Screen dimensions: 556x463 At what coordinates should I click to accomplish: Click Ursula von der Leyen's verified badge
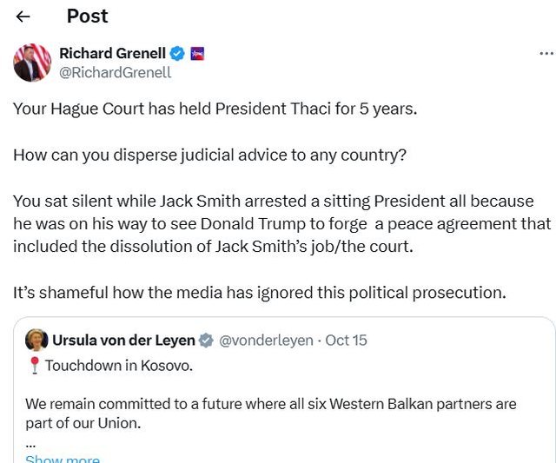point(207,340)
